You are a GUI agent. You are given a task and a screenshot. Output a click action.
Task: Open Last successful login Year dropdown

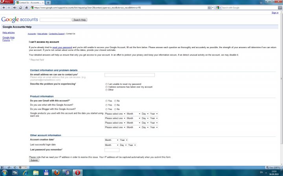(x=132, y=145)
